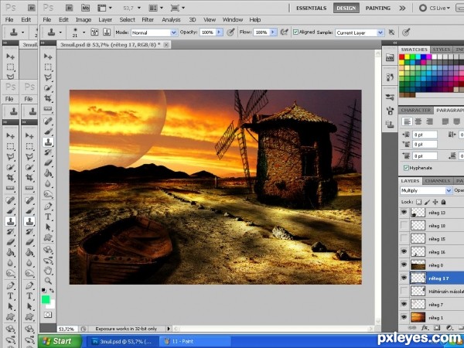Toggle the Brush panel in options bar

[x=94, y=32]
